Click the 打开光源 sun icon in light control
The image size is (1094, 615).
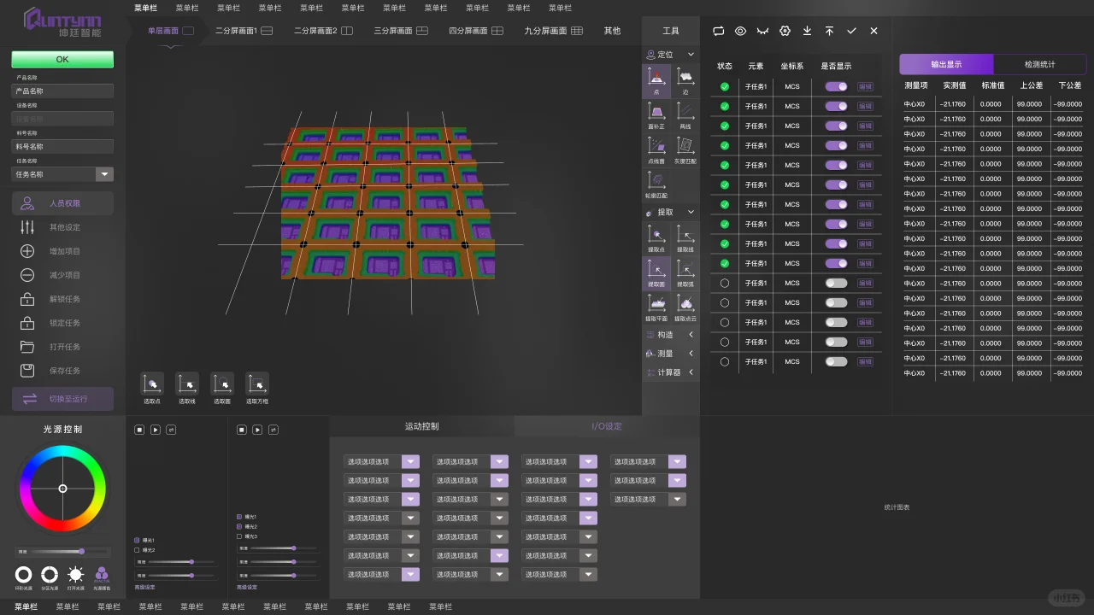pos(75,574)
